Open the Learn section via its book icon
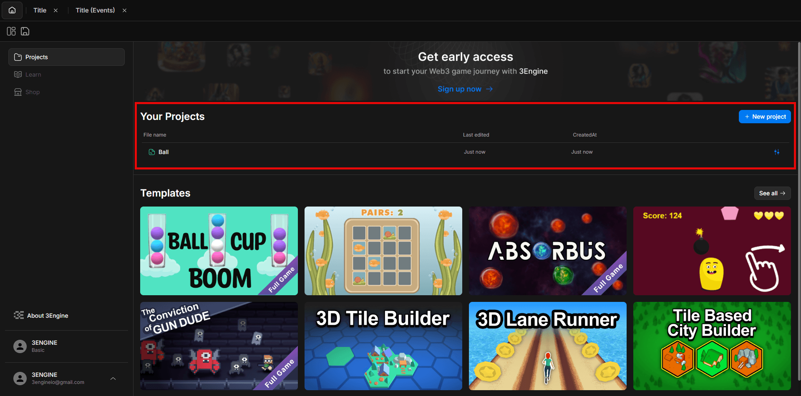The image size is (801, 396). [x=18, y=74]
